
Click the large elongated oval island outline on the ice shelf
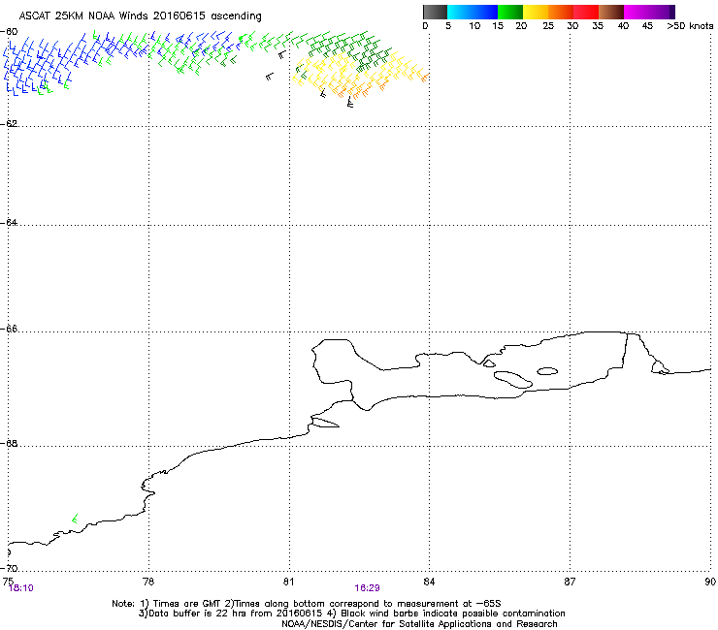click(x=513, y=380)
